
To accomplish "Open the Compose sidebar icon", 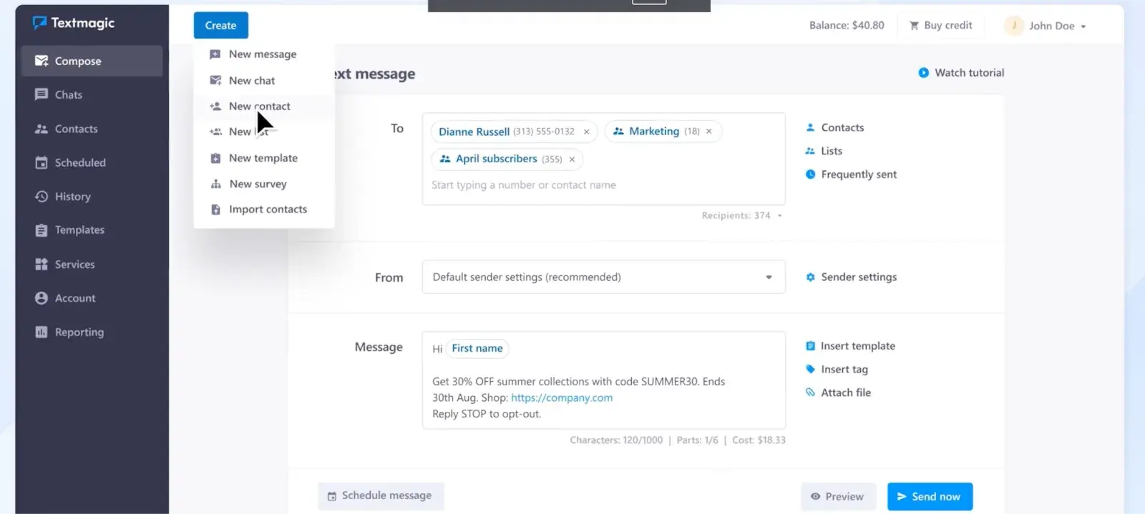I will (42, 61).
